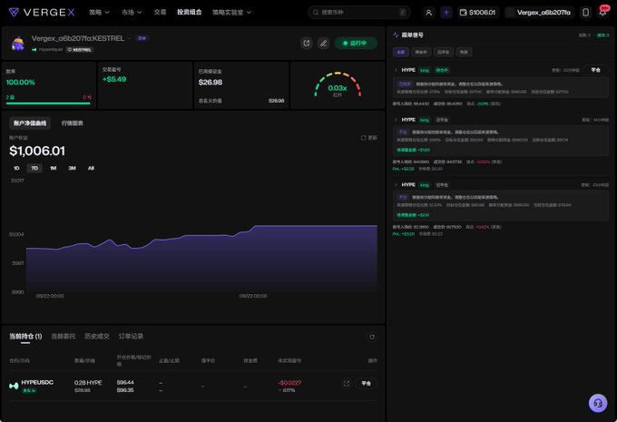Viewport: 617px width, 422px height.
Task: Open the customer support headset icon
Action: click(598, 403)
